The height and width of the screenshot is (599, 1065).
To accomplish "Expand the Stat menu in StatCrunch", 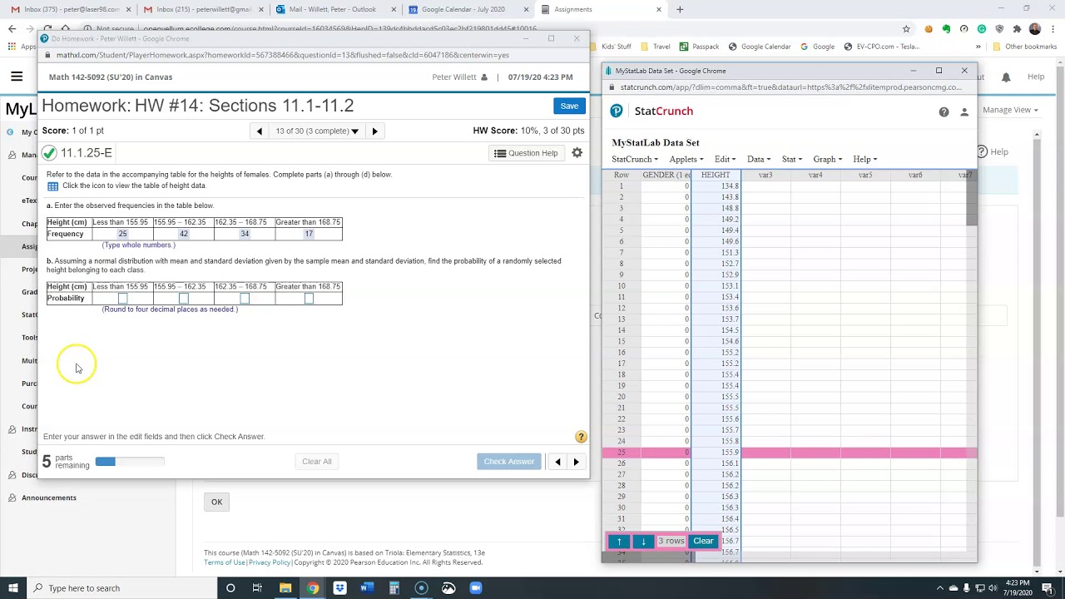I will tap(792, 159).
